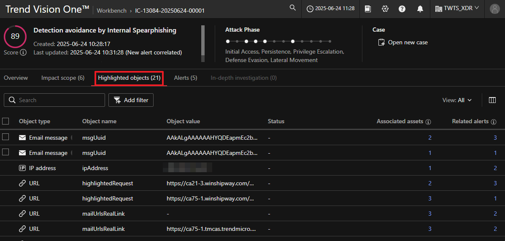
Task: Click the Search input field
Action: click(59, 100)
